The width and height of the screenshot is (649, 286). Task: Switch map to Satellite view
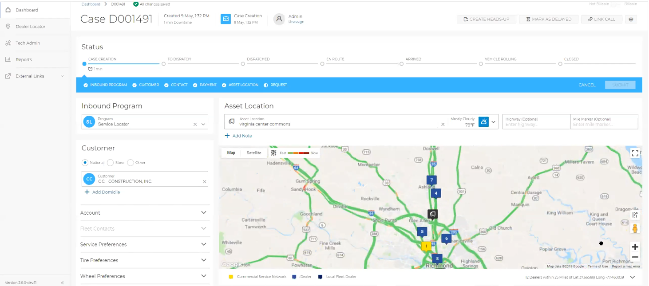pyautogui.click(x=254, y=153)
